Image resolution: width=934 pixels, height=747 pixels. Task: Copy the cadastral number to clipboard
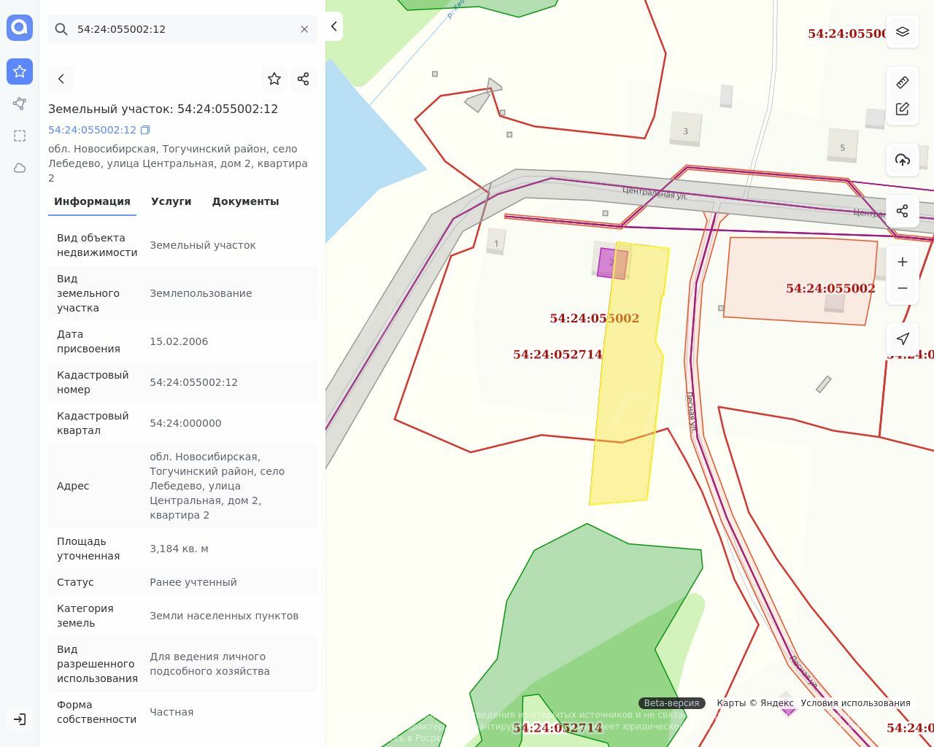145,130
